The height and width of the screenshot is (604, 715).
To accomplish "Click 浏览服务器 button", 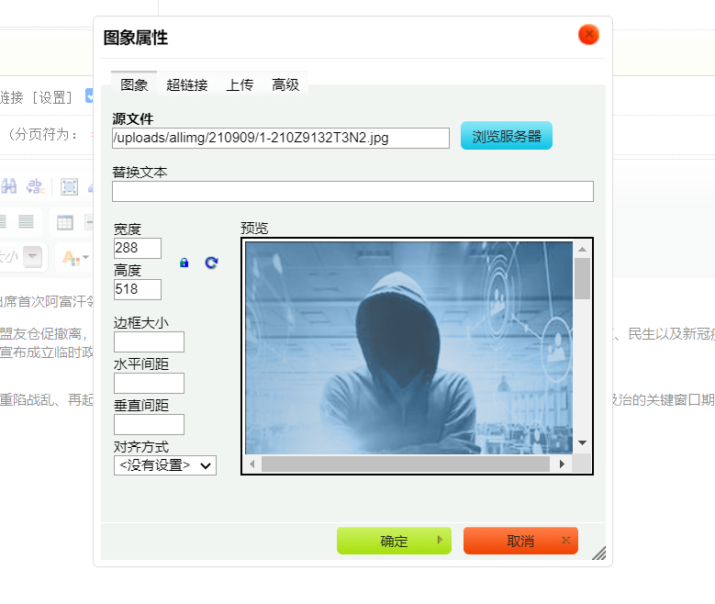I will coord(506,136).
